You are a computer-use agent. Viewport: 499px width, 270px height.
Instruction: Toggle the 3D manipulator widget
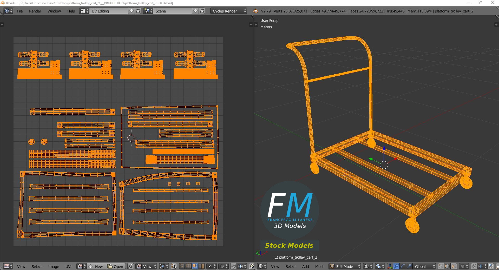(390, 266)
